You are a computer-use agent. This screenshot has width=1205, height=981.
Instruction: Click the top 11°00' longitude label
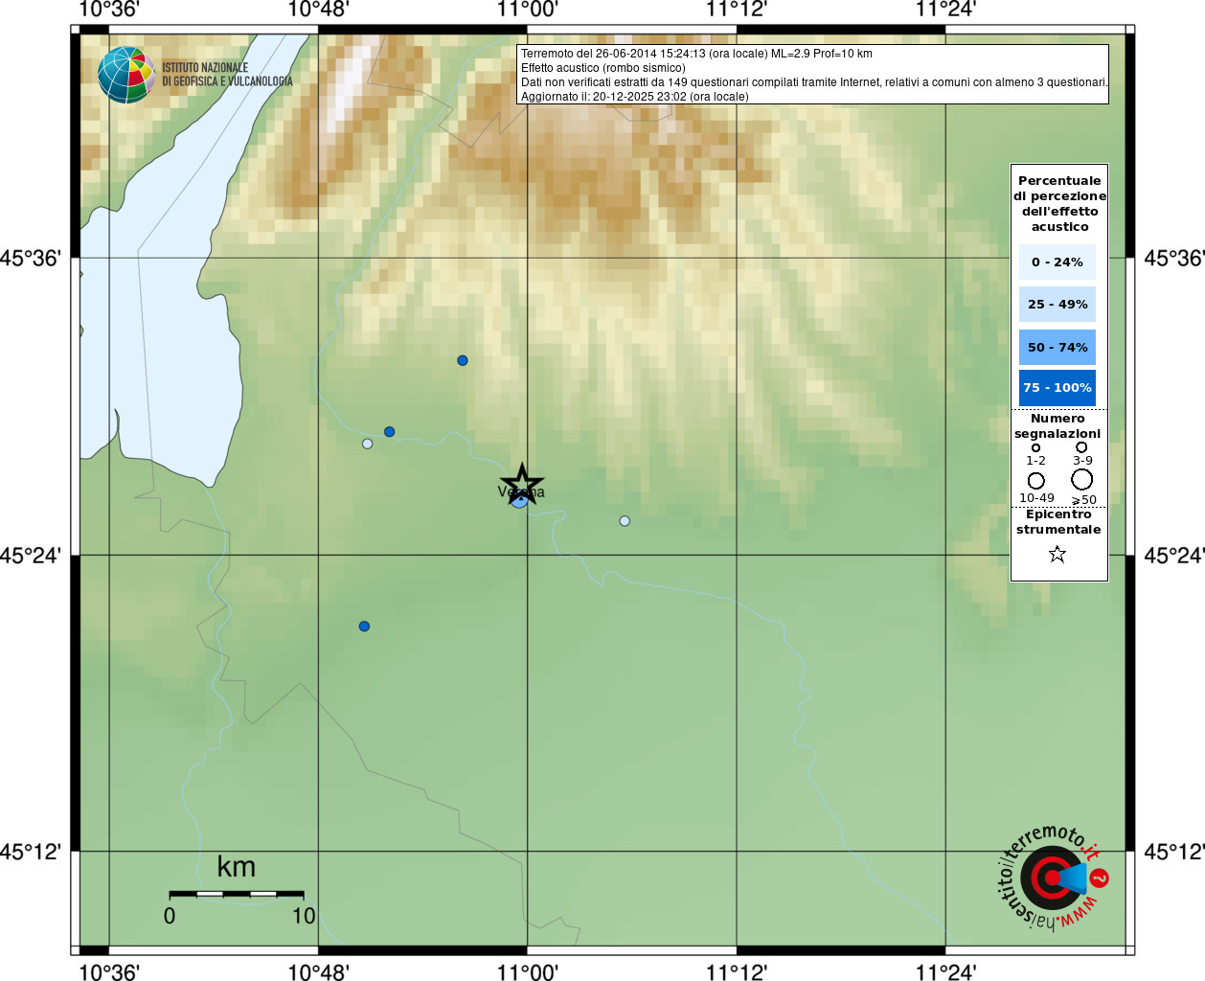[x=528, y=10]
